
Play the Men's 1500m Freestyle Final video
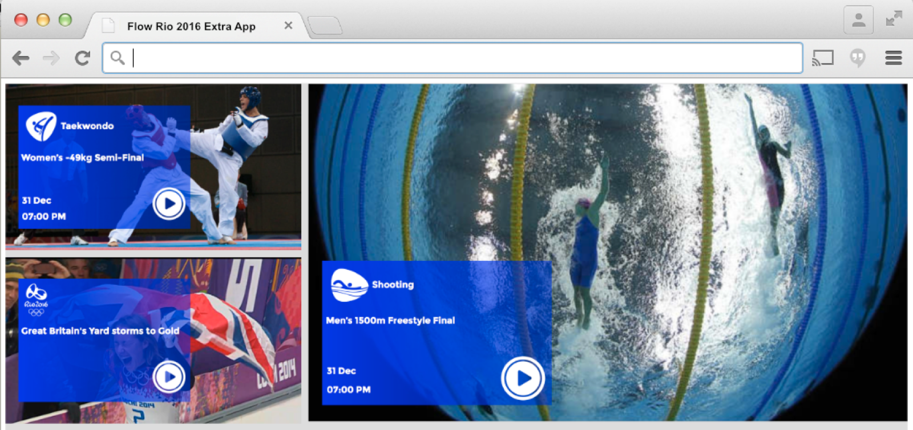523,378
